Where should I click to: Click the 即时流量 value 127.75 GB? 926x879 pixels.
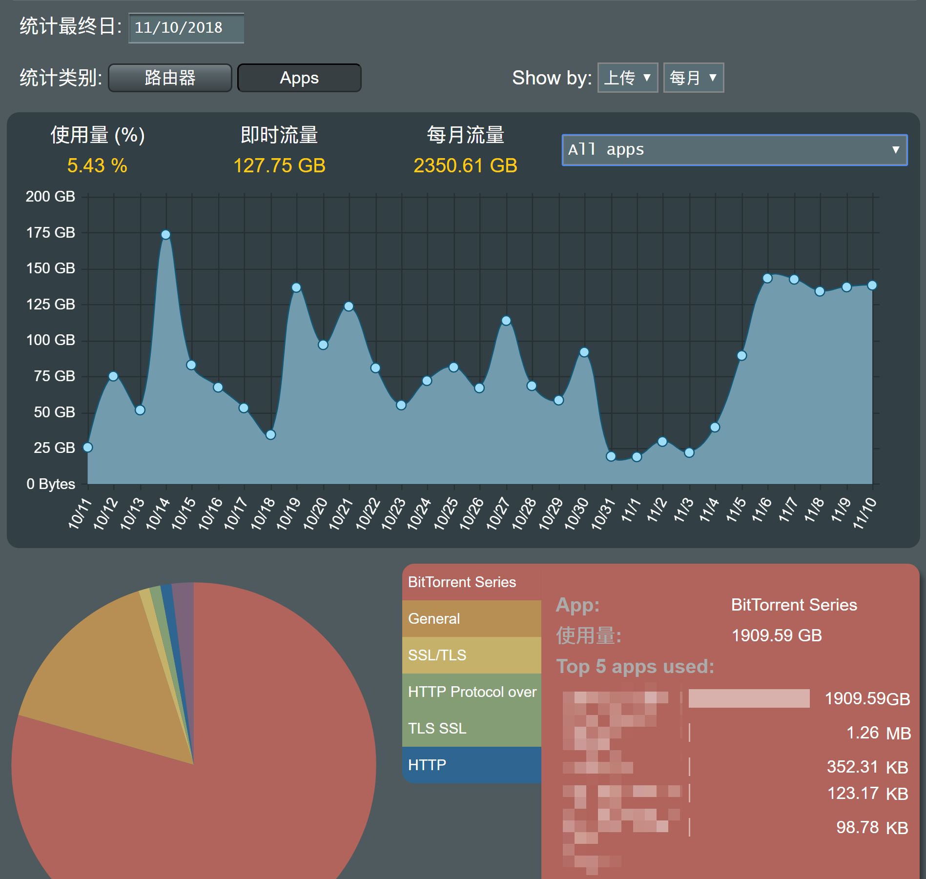(280, 166)
